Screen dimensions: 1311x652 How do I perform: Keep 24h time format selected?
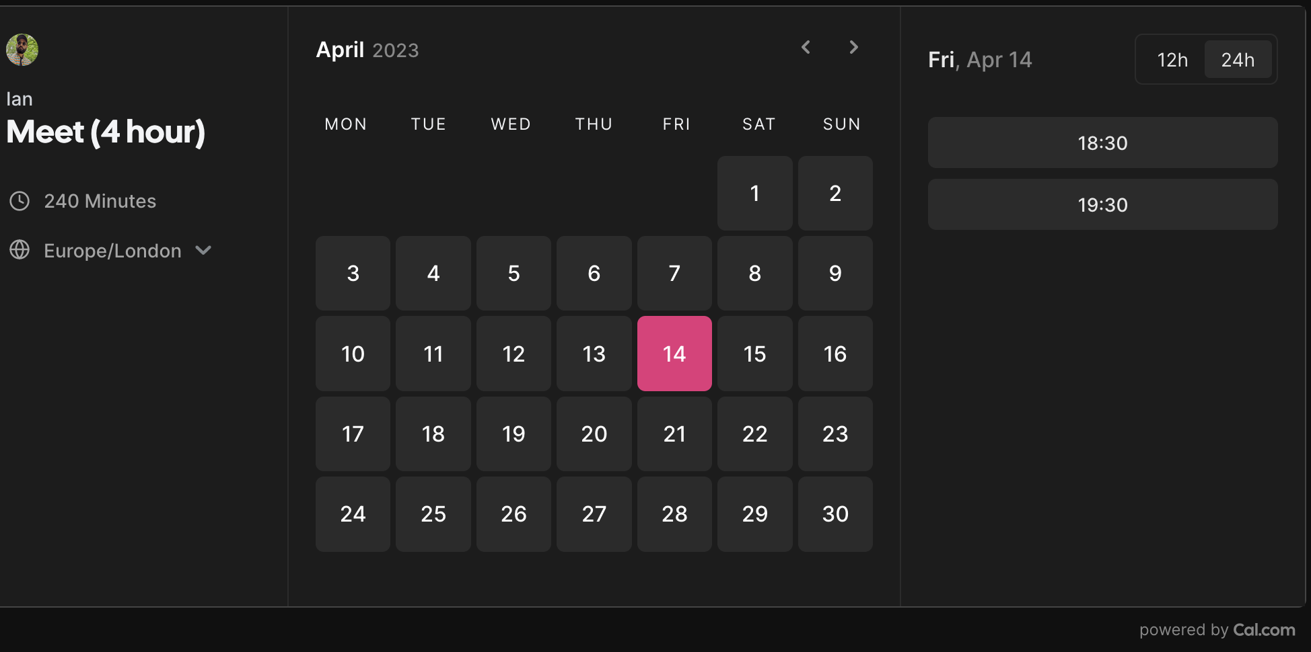pyautogui.click(x=1238, y=59)
